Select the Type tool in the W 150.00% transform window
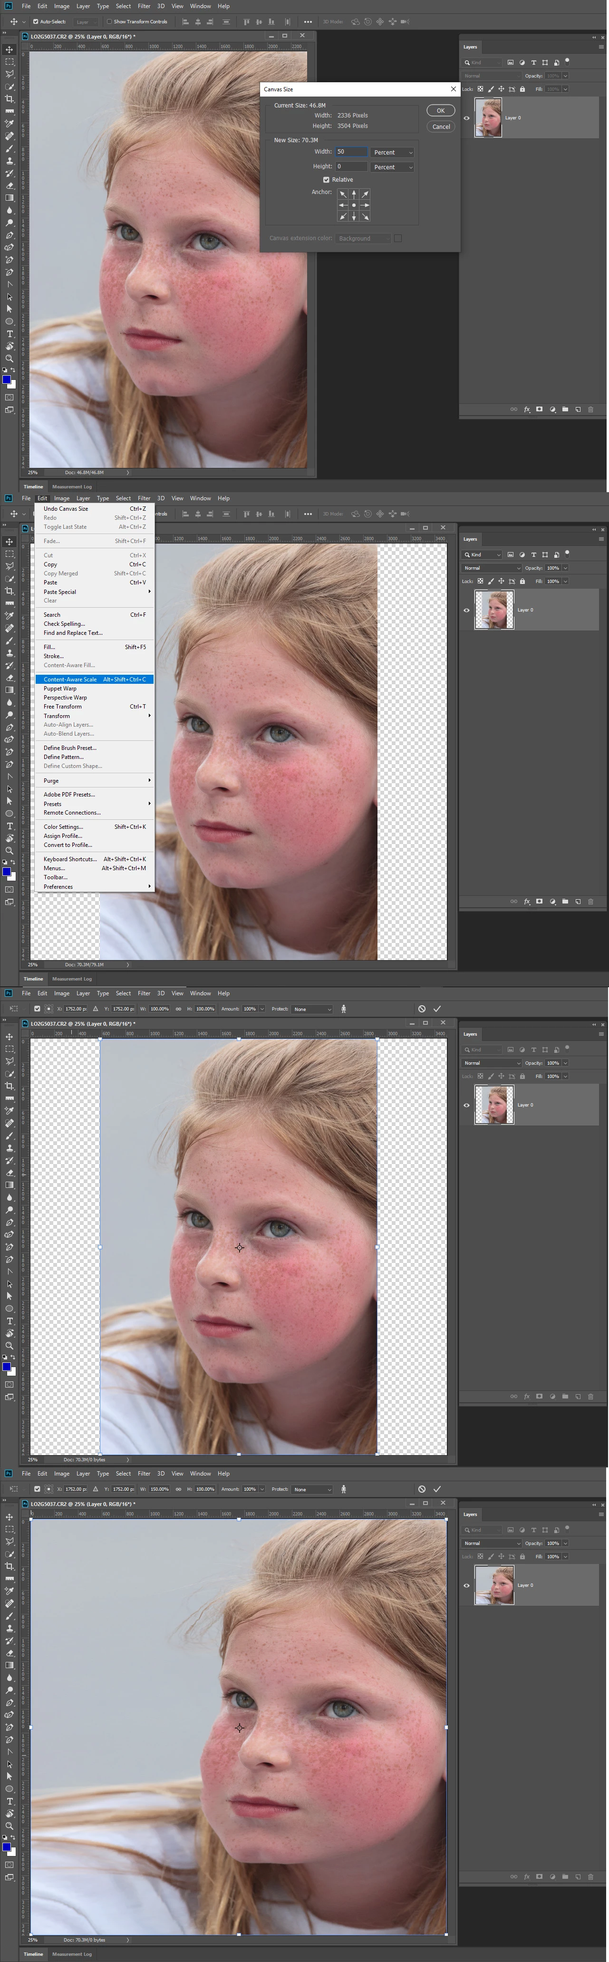This screenshot has width=609, height=1962. (x=9, y=1801)
